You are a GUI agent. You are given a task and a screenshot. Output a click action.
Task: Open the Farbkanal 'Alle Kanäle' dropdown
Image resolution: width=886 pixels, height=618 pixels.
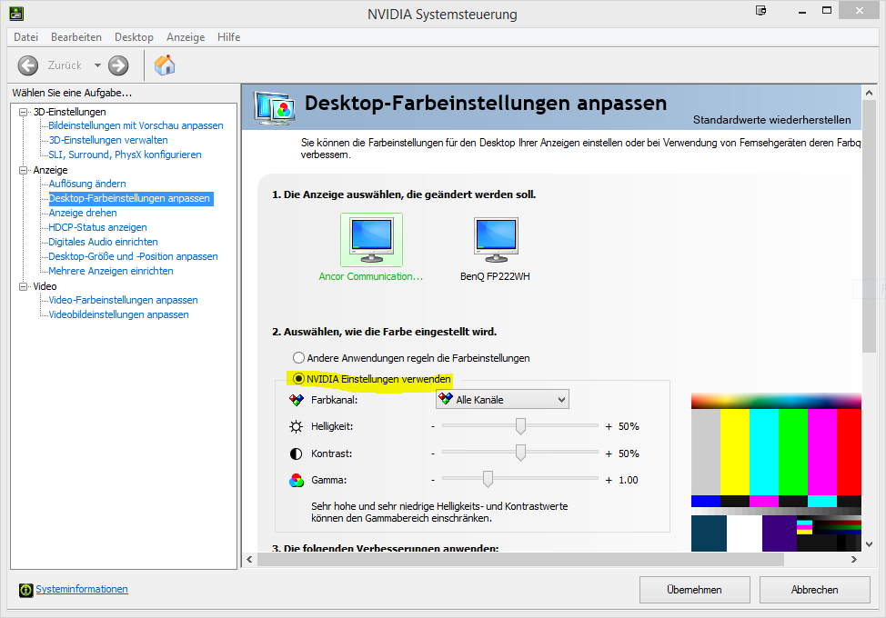[502, 400]
